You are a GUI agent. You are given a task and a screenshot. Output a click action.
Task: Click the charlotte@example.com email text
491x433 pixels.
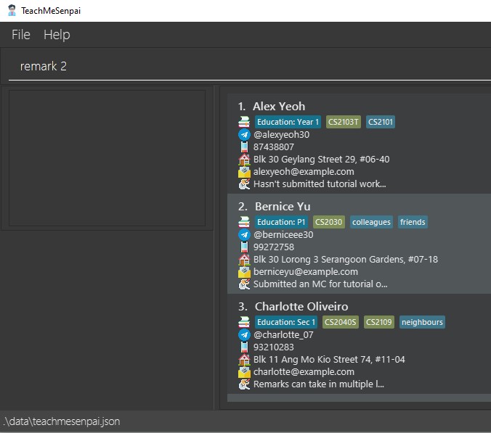pyautogui.click(x=304, y=372)
